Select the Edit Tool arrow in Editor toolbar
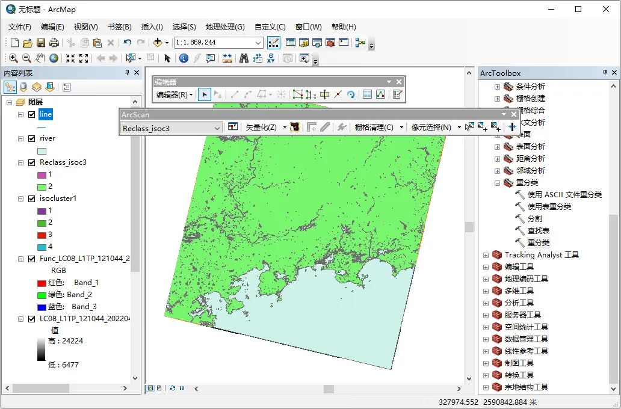The height and width of the screenshot is (409, 621). pyautogui.click(x=205, y=94)
